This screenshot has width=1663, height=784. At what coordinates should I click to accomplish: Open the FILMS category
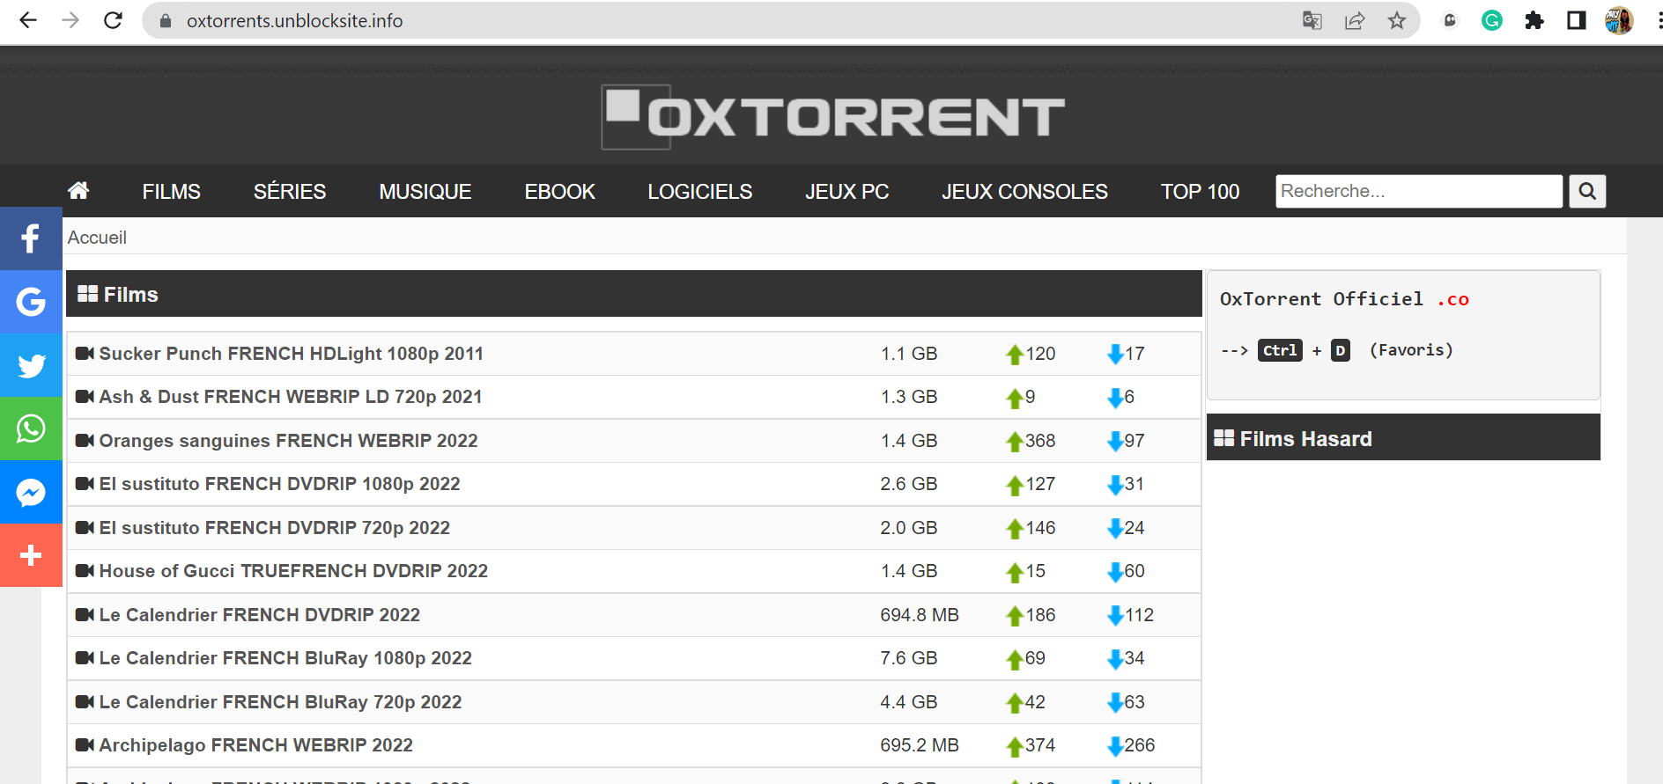pyautogui.click(x=172, y=191)
